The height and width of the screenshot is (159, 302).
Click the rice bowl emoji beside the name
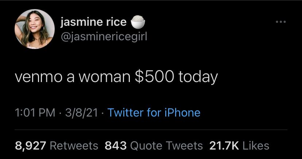[x=138, y=22]
